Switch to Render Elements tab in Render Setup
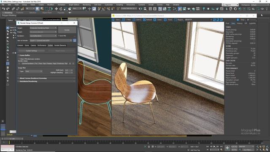The width and height of the screenshot is (270, 152). (x=60, y=45)
